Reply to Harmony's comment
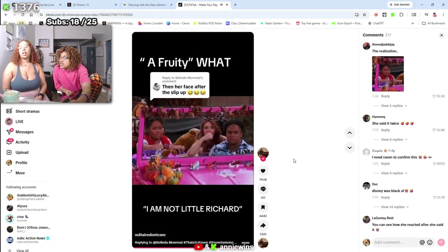Image resolution: width=448 pixels, height=252 pixels. (385, 130)
